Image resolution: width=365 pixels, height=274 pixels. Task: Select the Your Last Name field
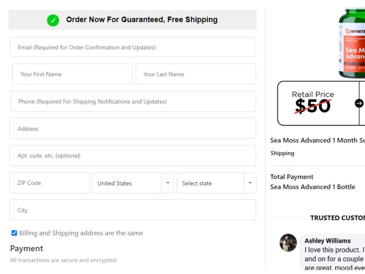[196, 74]
